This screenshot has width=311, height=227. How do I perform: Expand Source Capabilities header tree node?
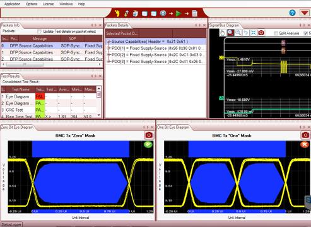pos(108,42)
